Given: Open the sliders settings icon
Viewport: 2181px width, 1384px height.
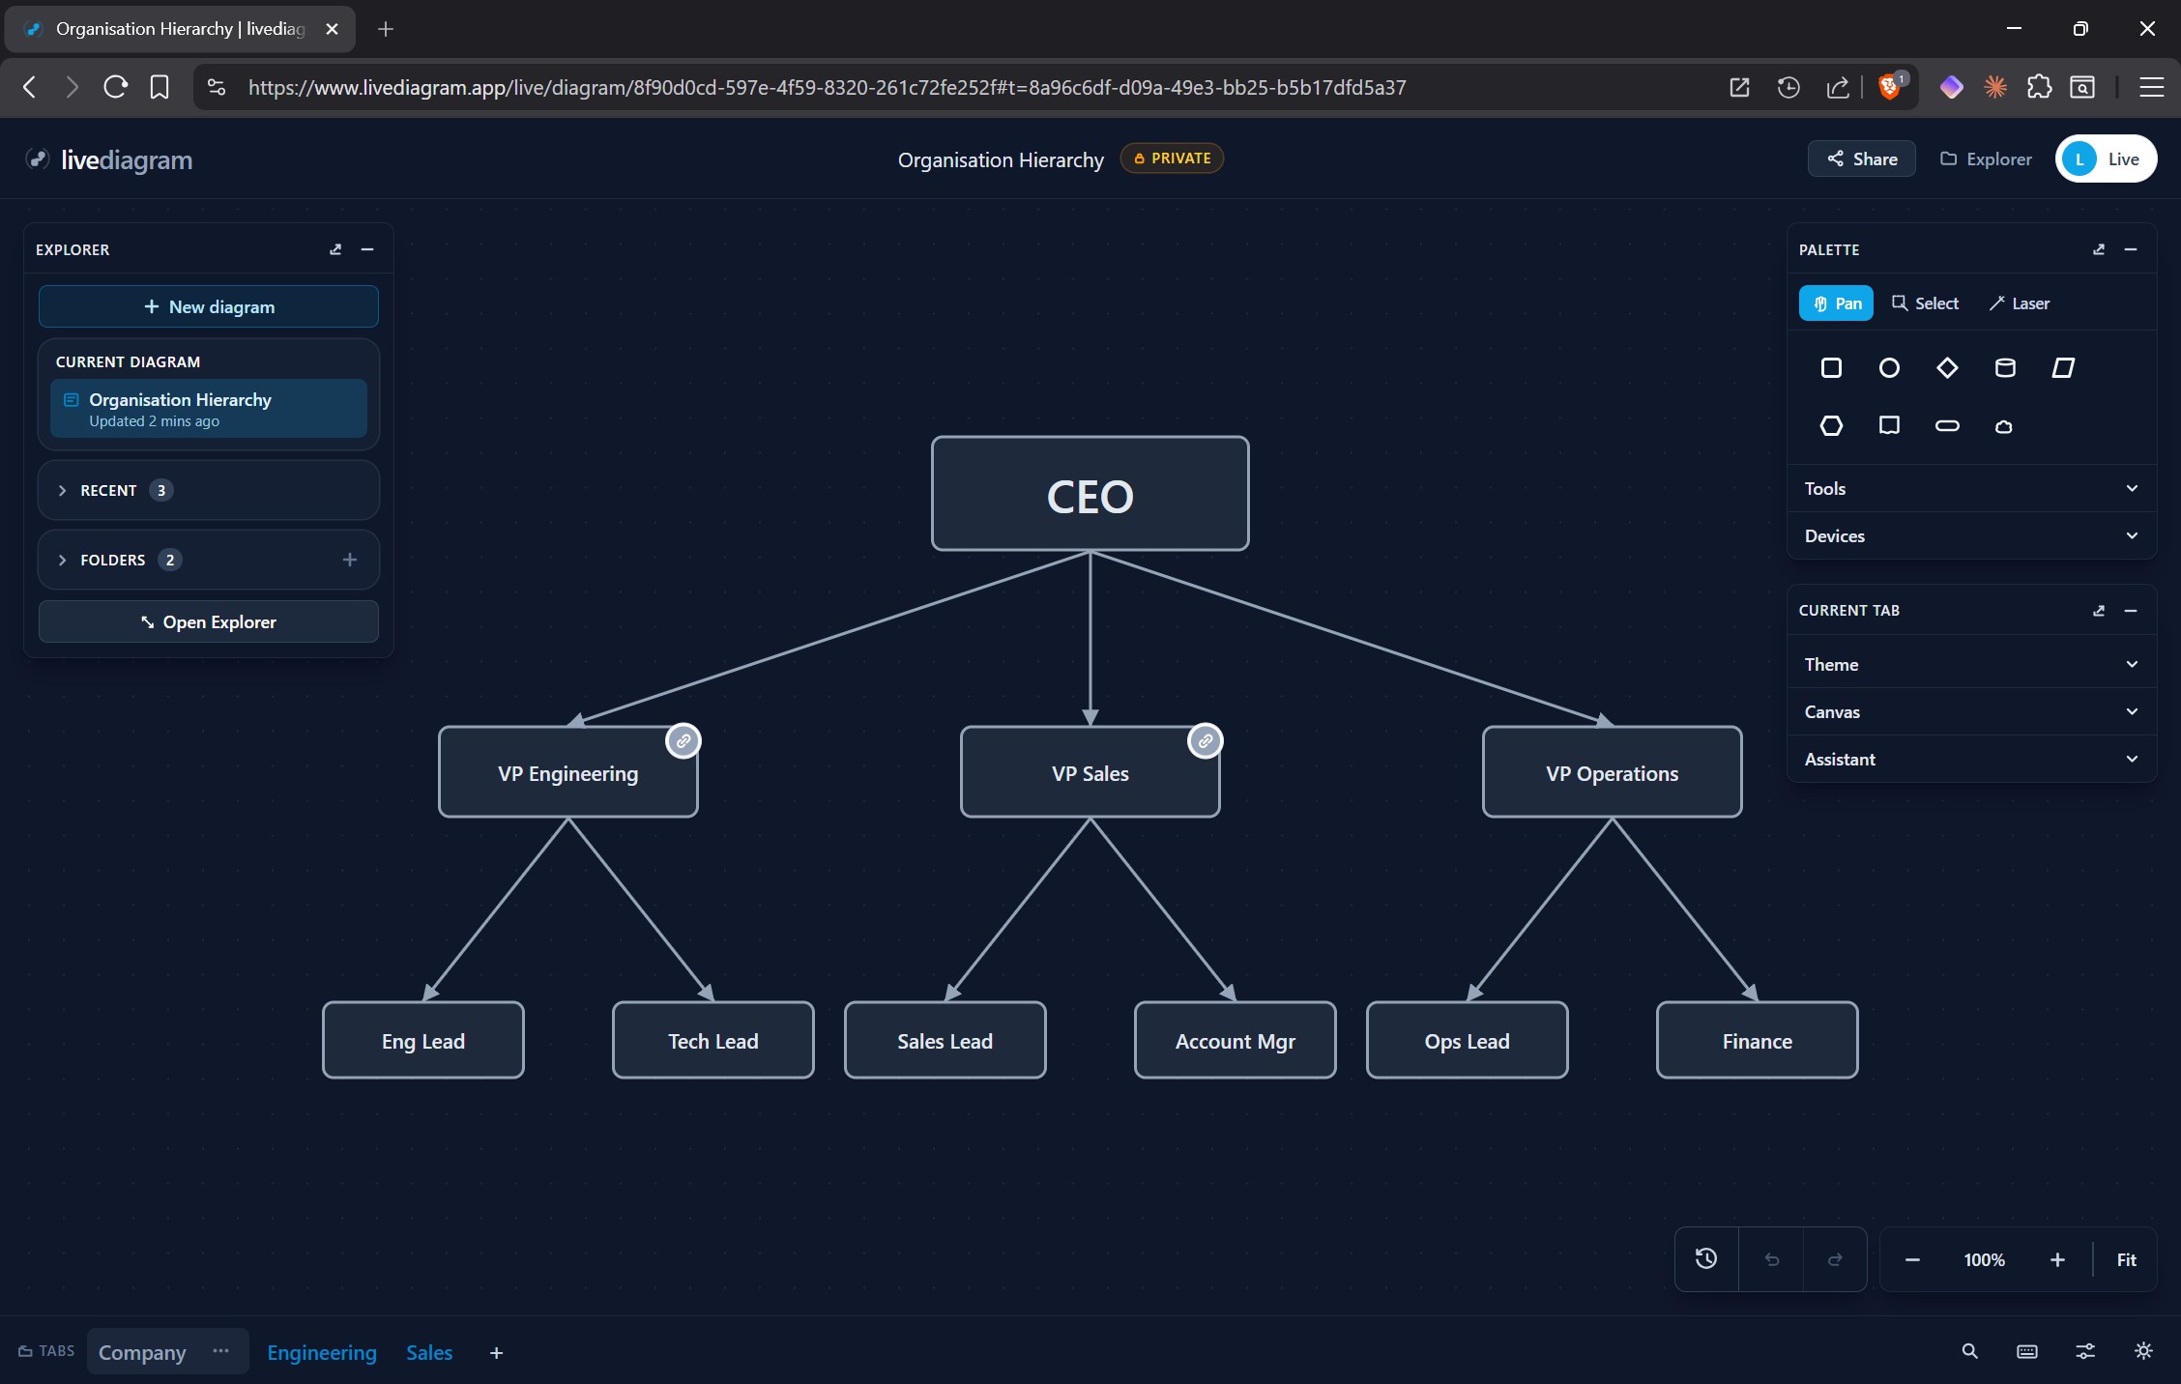Looking at the screenshot, I should (2085, 1351).
